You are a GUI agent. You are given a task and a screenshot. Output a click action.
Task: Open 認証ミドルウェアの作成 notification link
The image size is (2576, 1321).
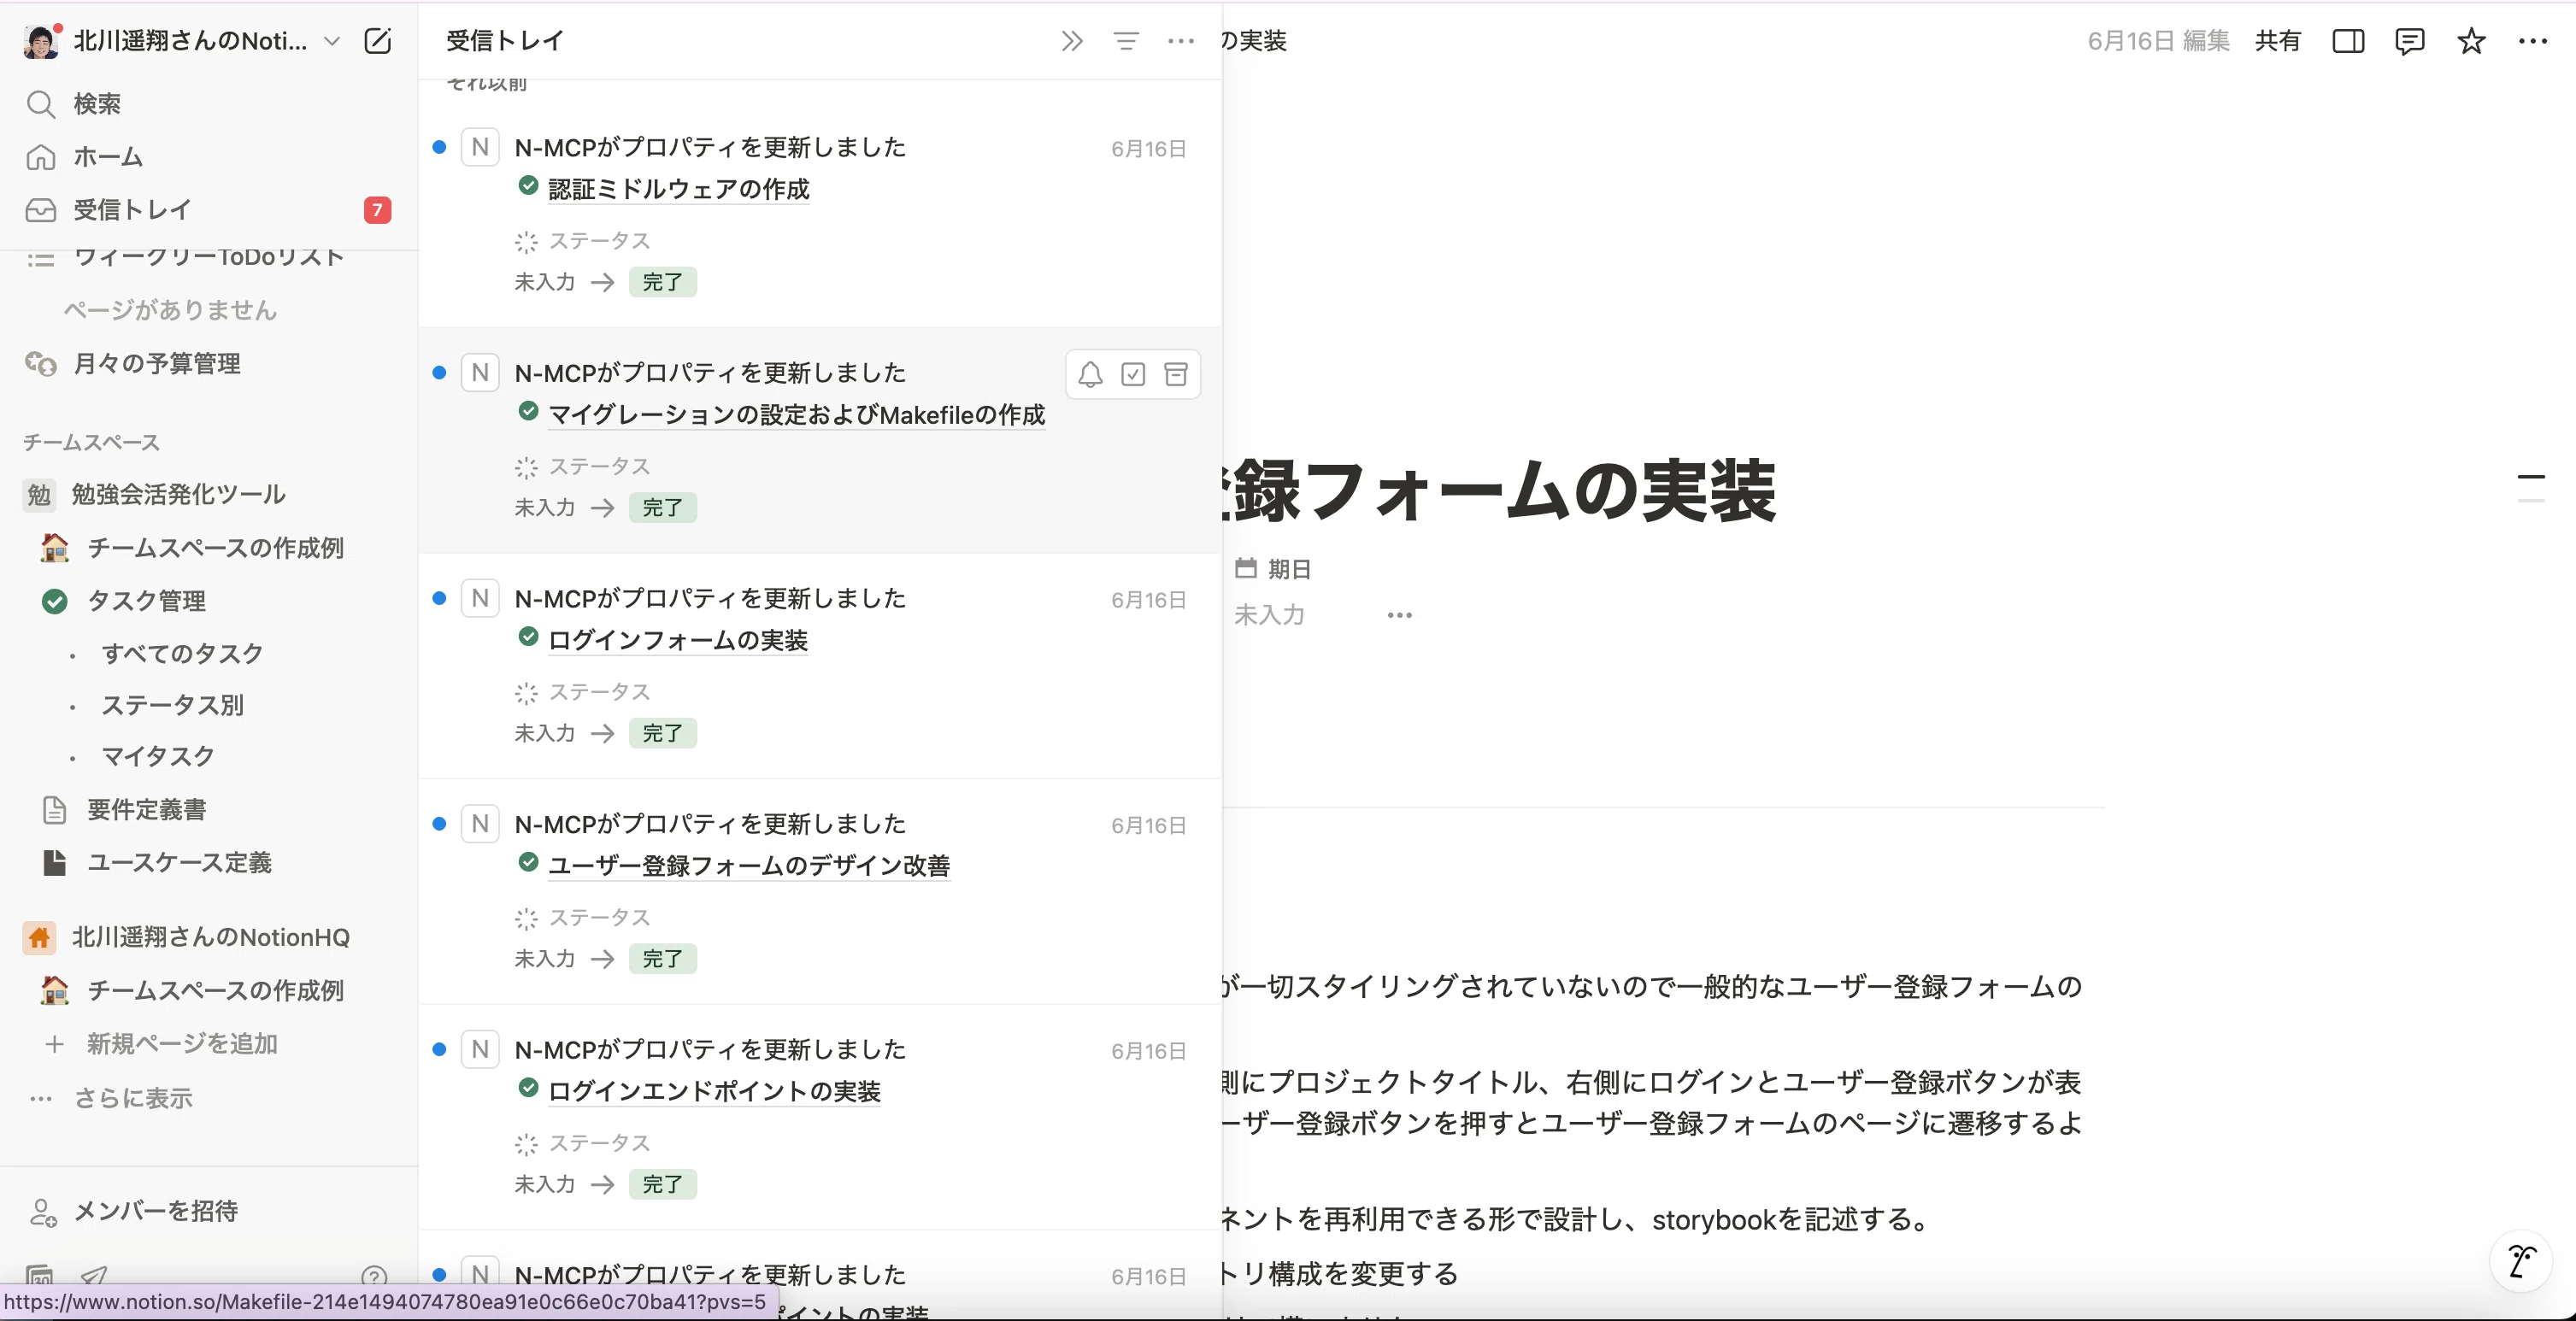click(679, 189)
